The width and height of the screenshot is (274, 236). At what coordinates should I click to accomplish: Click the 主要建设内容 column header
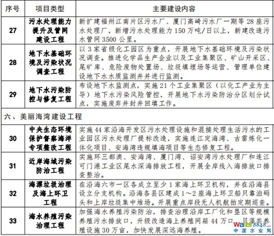[174, 8]
